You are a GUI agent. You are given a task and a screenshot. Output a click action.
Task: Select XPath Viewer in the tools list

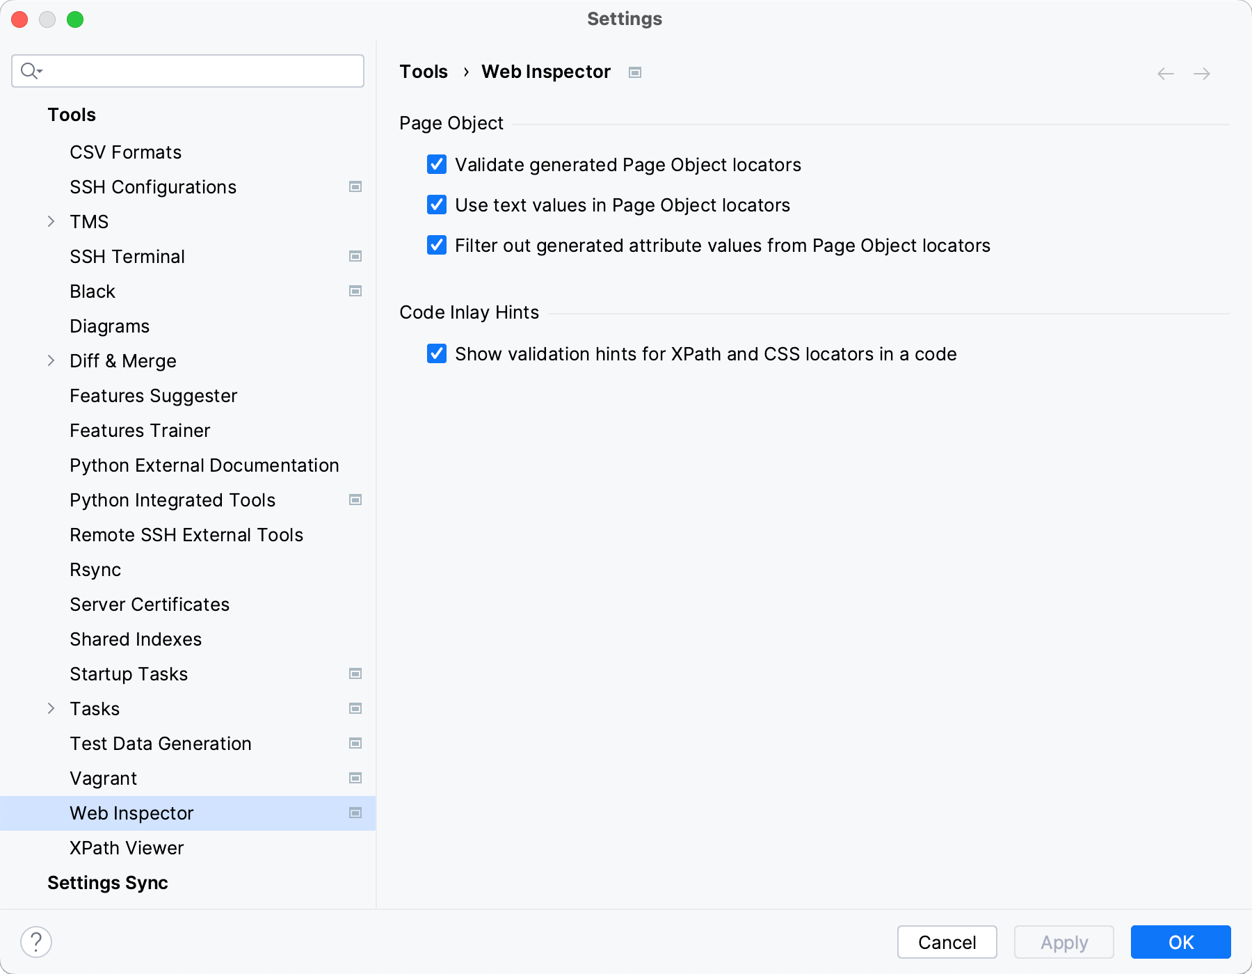click(127, 847)
